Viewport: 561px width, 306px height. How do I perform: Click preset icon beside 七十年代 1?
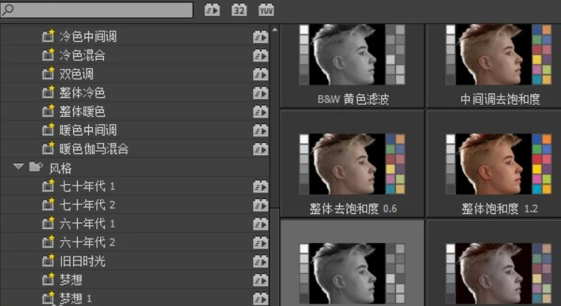[48, 186]
